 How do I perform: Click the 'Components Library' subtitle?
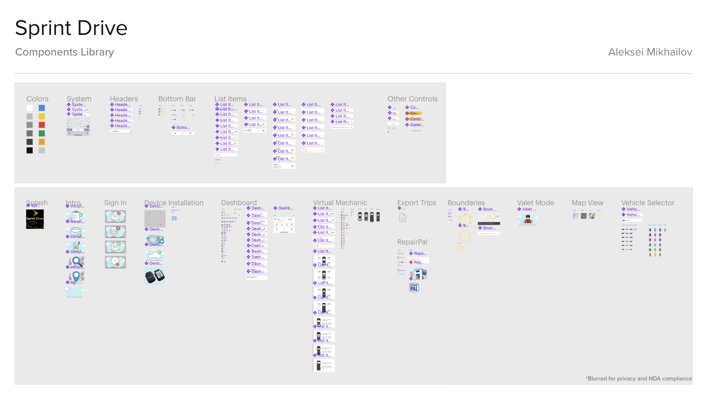64,52
